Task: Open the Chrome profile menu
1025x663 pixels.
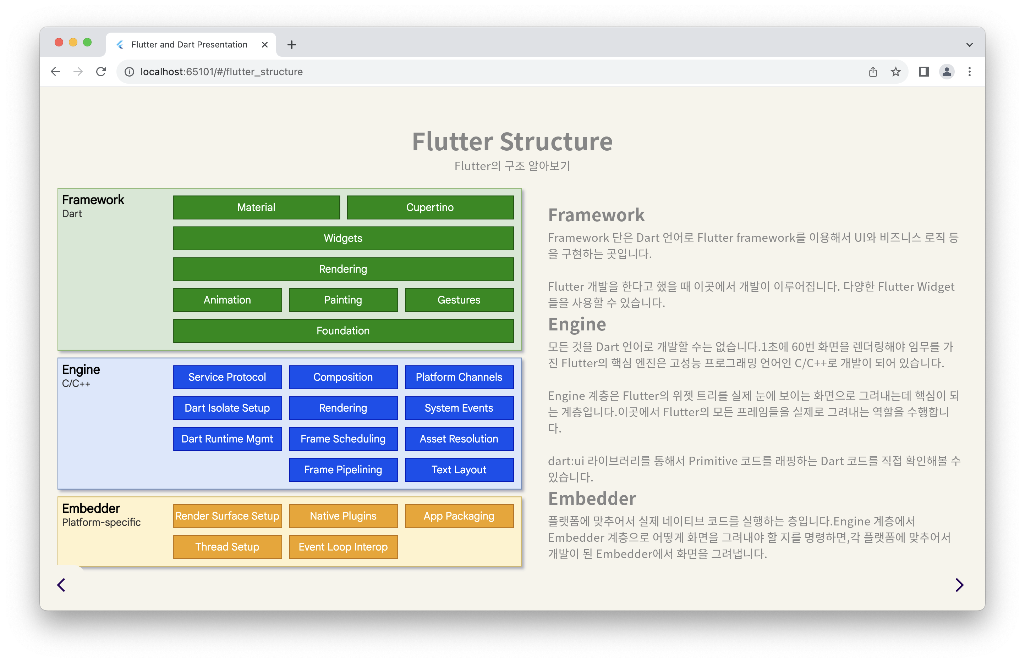Action: 947,72
